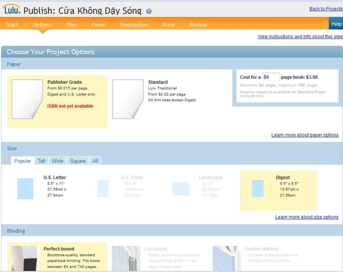This screenshot has width=343, height=272.
Task: Click the Publisher Grade heading
Action: [x=65, y=82]
